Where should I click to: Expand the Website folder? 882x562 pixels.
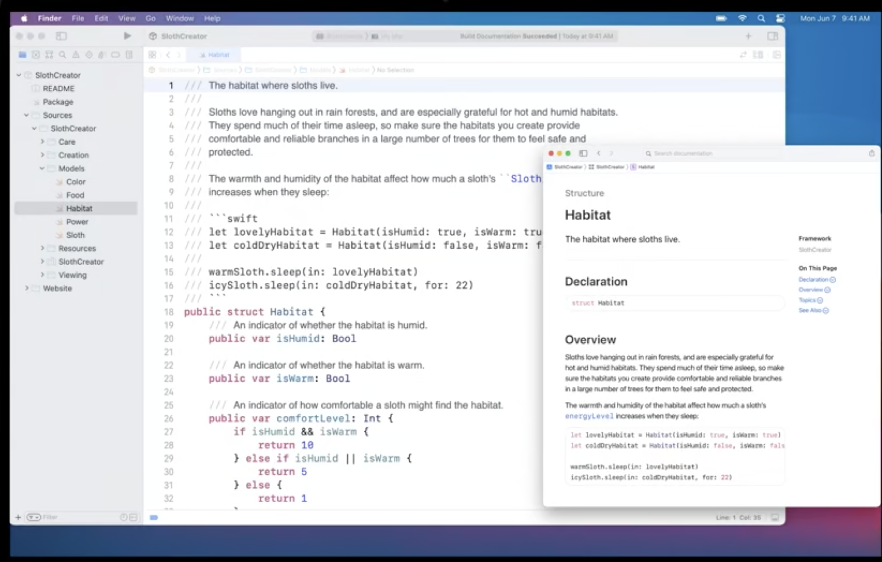[26, 288]
